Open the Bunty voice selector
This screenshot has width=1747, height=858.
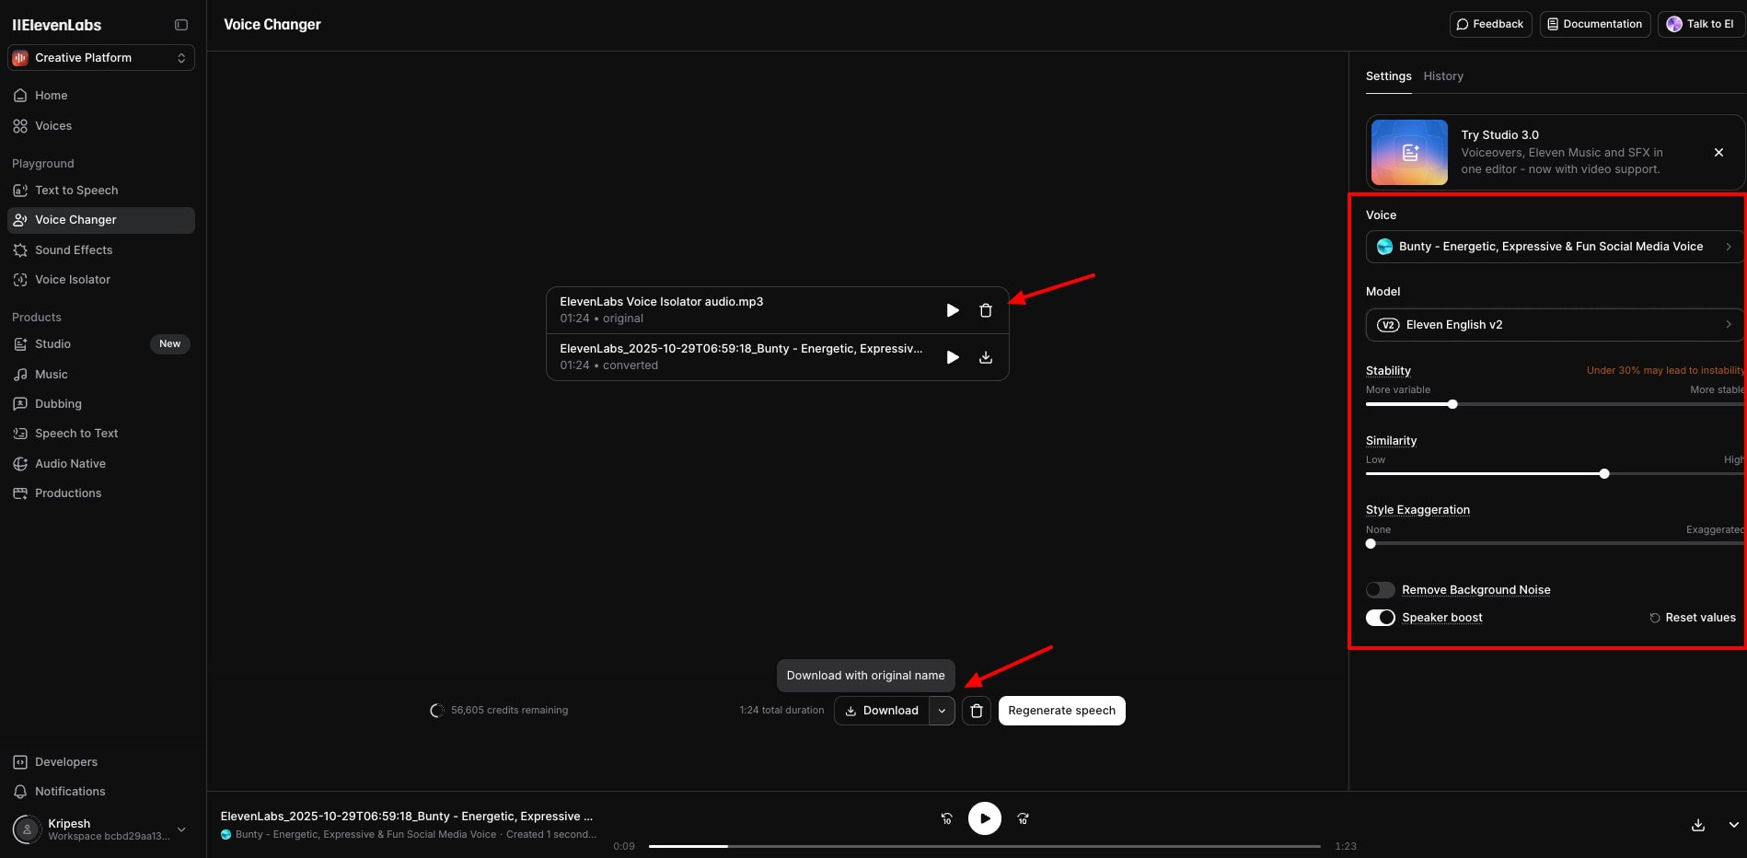pyautogui.click(x=1554, y=247)
